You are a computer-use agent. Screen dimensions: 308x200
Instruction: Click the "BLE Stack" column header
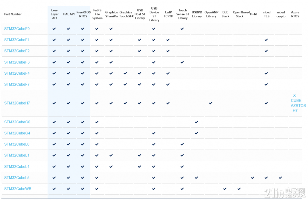[226, 14]
